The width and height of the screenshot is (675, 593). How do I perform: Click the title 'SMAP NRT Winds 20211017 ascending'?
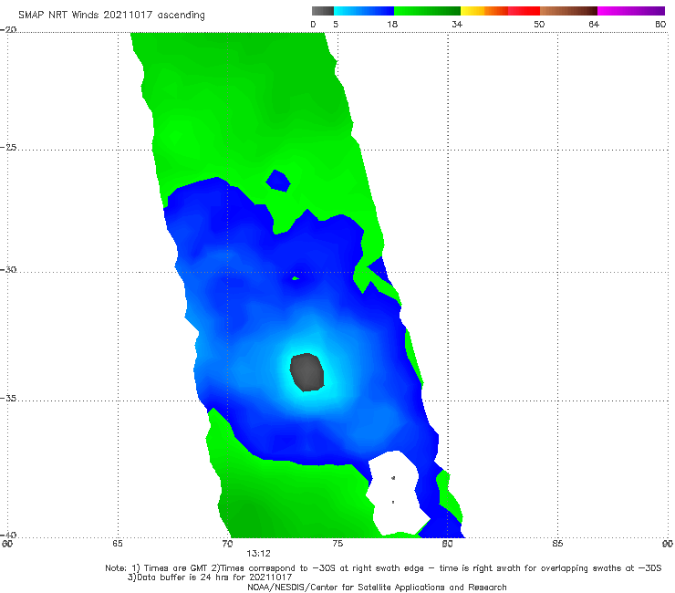point(111,16)
